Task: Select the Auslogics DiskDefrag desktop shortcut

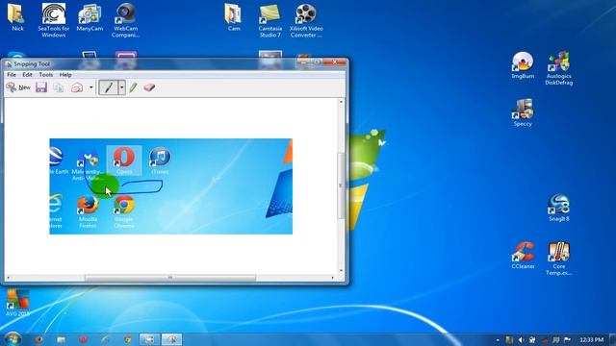Action: pyautogui.click(x=558, y=68)
